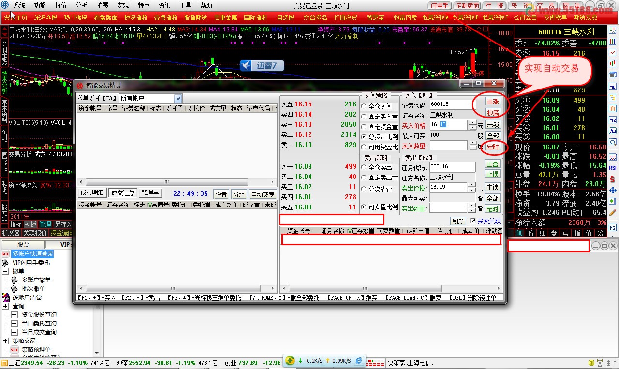
Task: Switch to the 热门板块 tab
Action: (x=76, y=17)
